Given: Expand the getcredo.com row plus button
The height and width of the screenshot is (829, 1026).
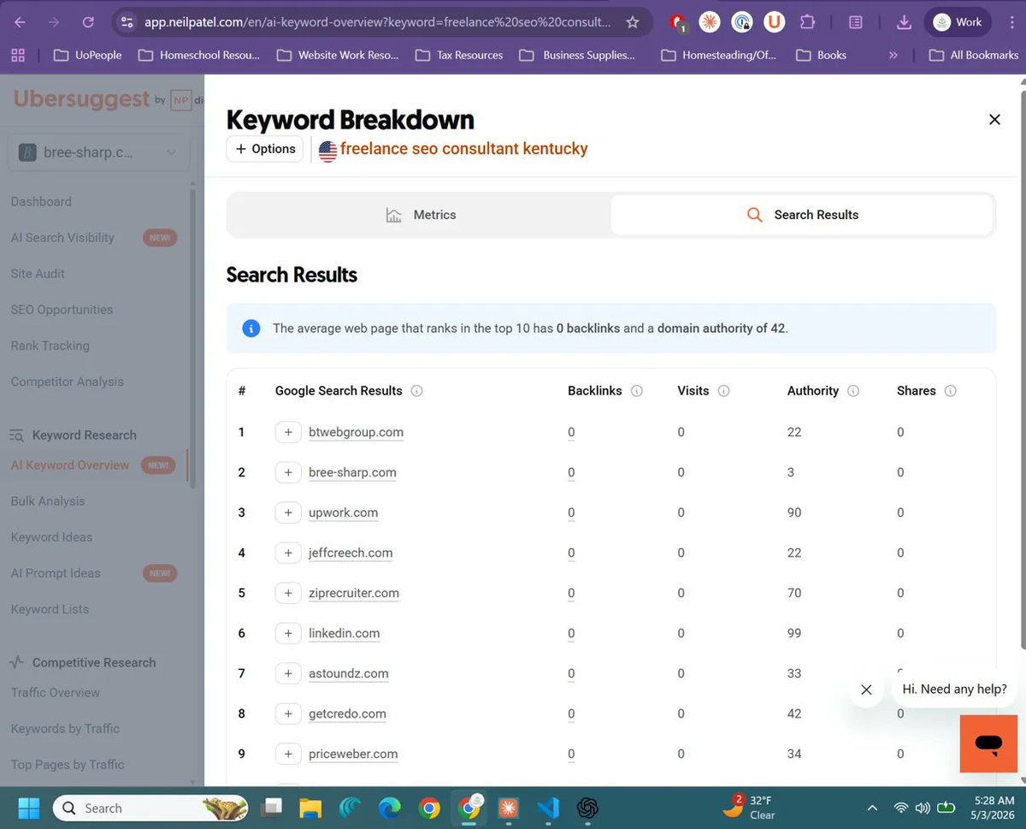Looking at the screenshot, I should click(x=288, y=714).
